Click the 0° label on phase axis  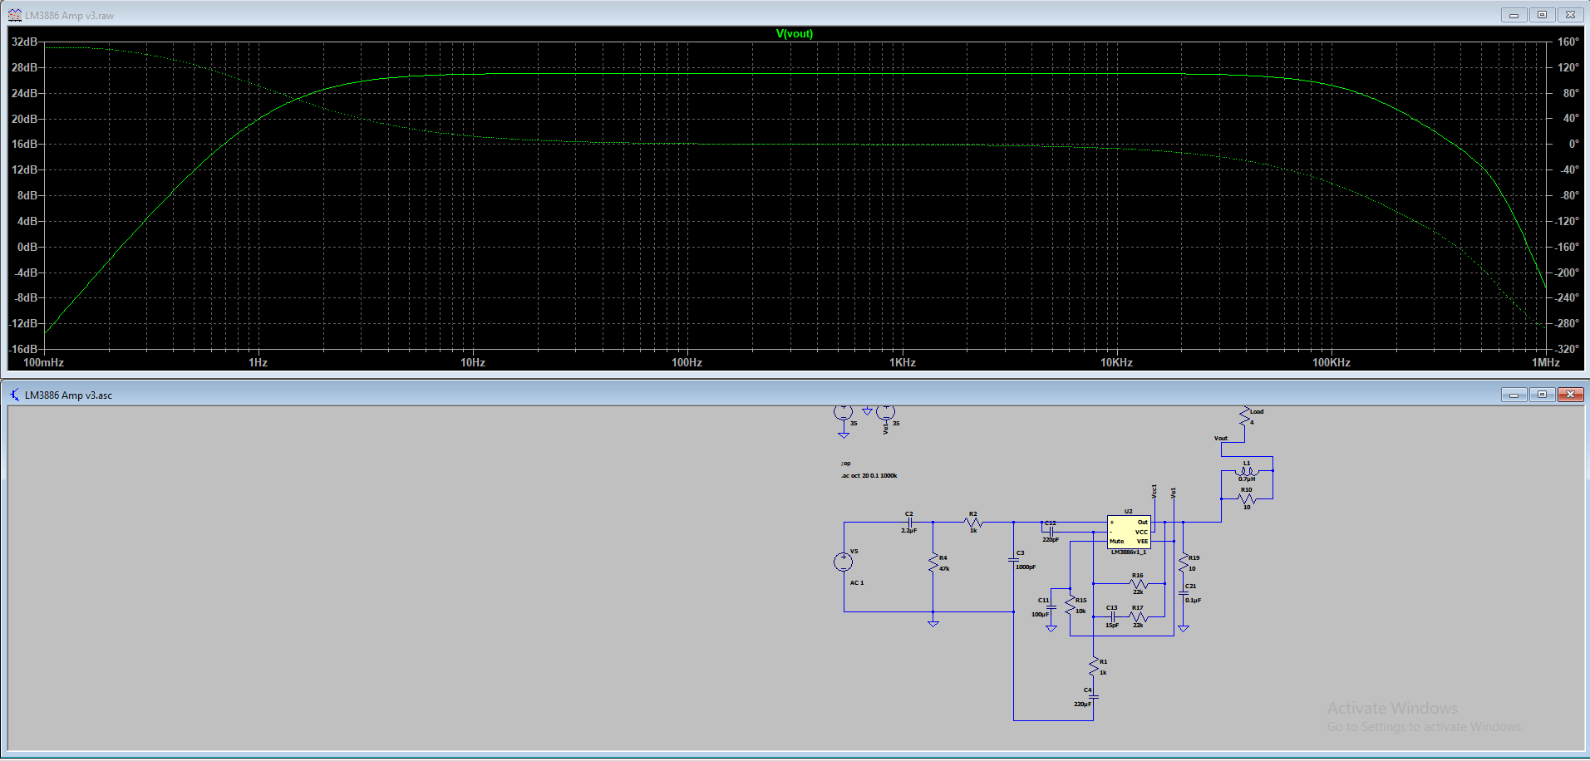pyautogui.click(x=1573, y=144)
